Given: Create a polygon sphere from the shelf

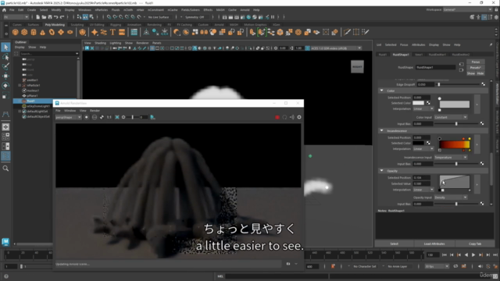Looking at the screenshot, I should click(15, 32).
